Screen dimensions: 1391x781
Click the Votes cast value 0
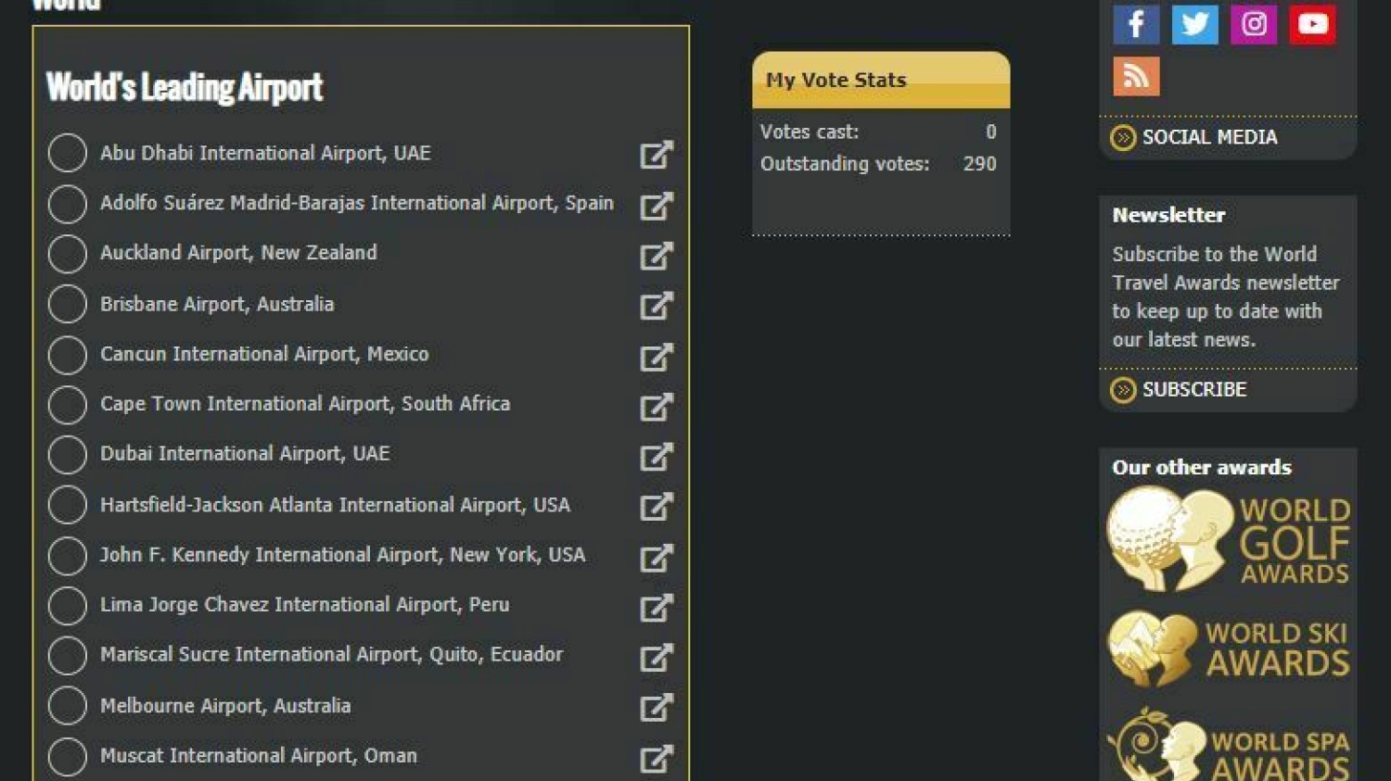click(x=991, y=132)
